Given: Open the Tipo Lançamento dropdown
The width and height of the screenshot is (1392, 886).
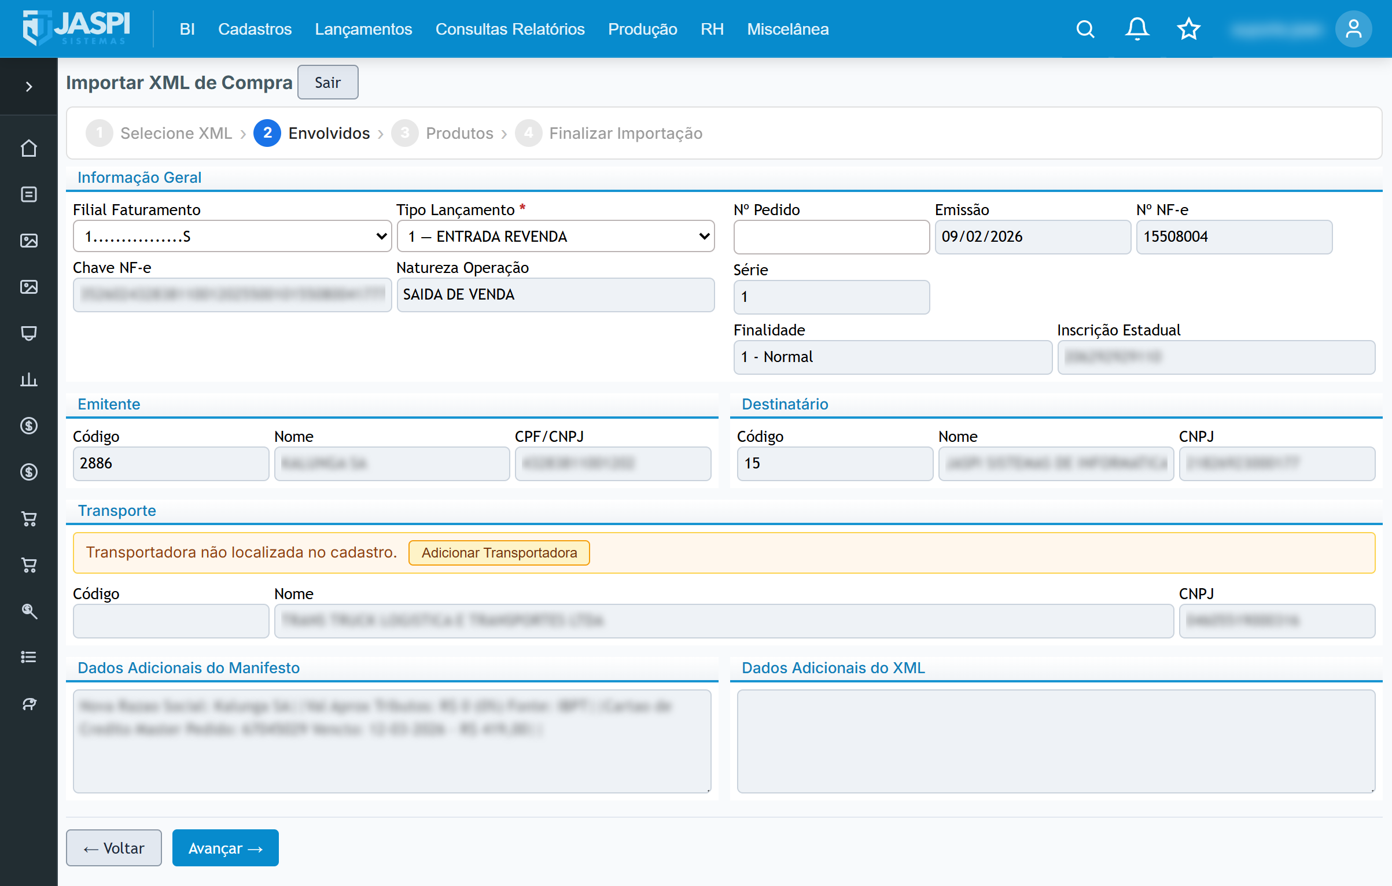Looking at the screenshot, I should pyautogui.click(x=555, y=237).
